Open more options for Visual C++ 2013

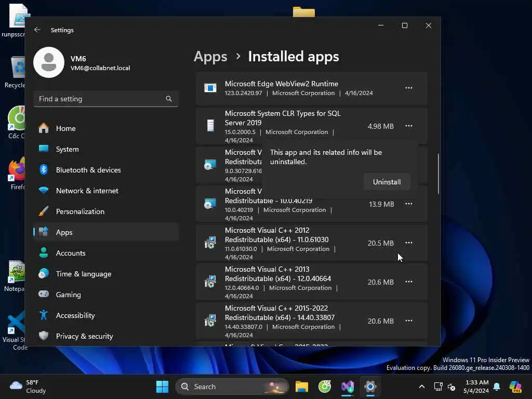coord(409,282)
